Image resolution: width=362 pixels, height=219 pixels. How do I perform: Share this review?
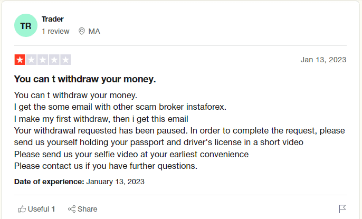click(82, 209)
